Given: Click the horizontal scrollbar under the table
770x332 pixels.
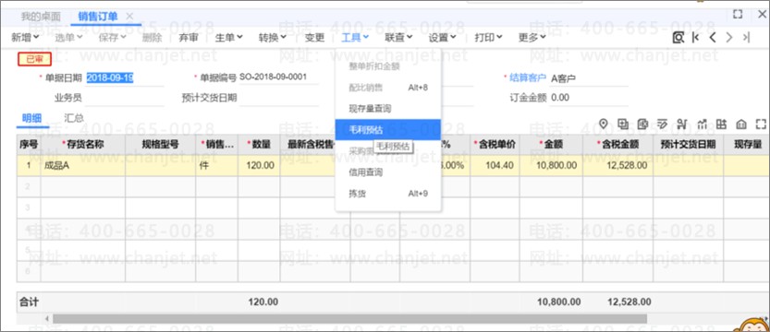Looking at the screenshot, I should pyautogui.click(x=349, y=319).
